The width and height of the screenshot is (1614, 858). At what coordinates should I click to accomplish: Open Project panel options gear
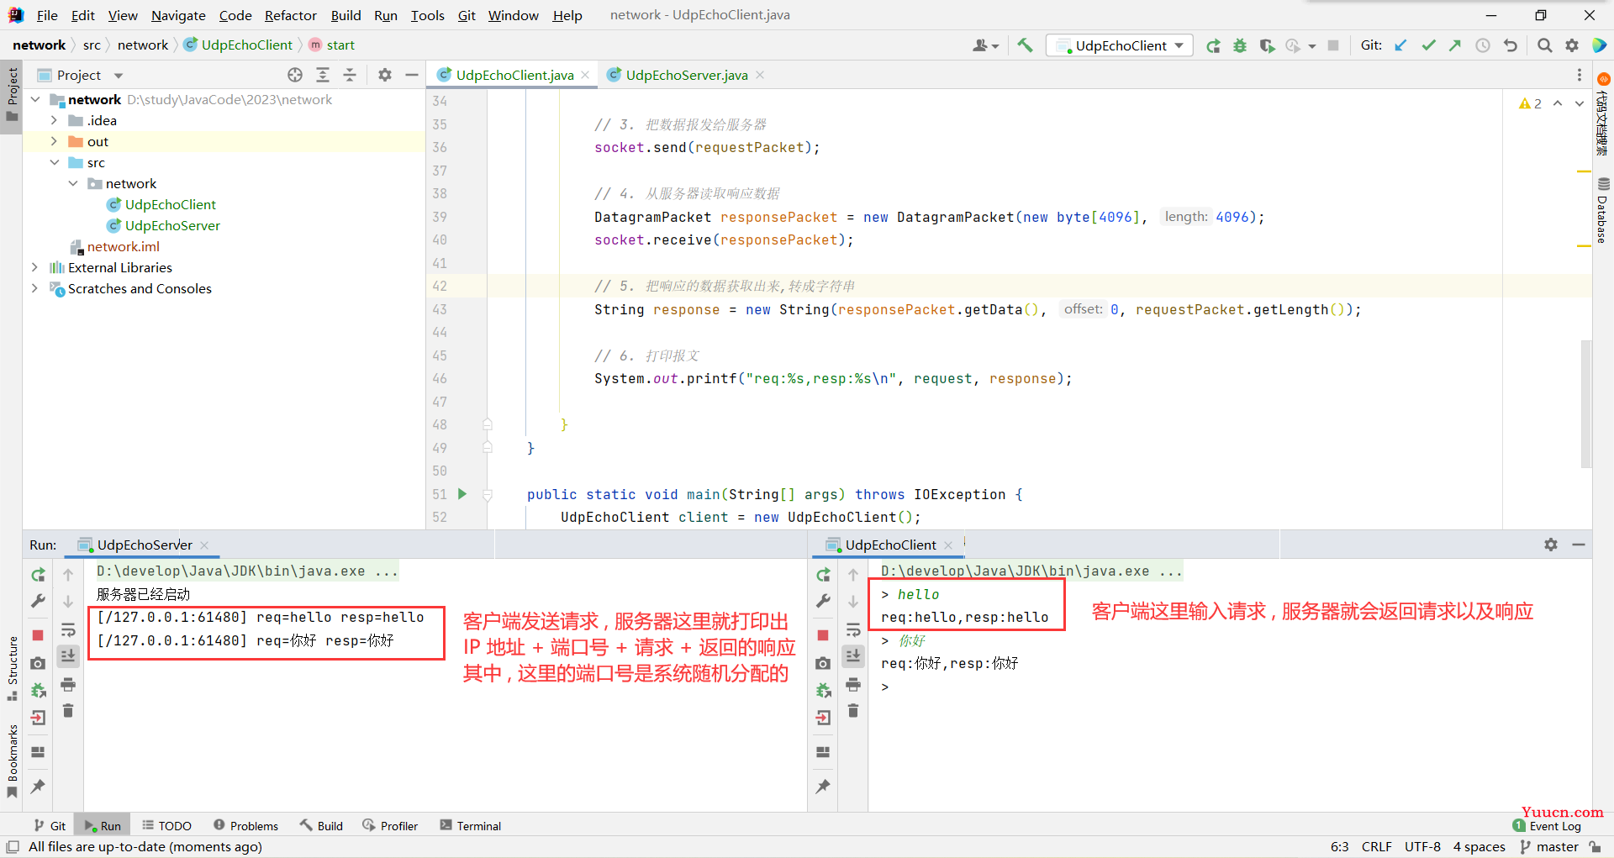pos(385,75)
